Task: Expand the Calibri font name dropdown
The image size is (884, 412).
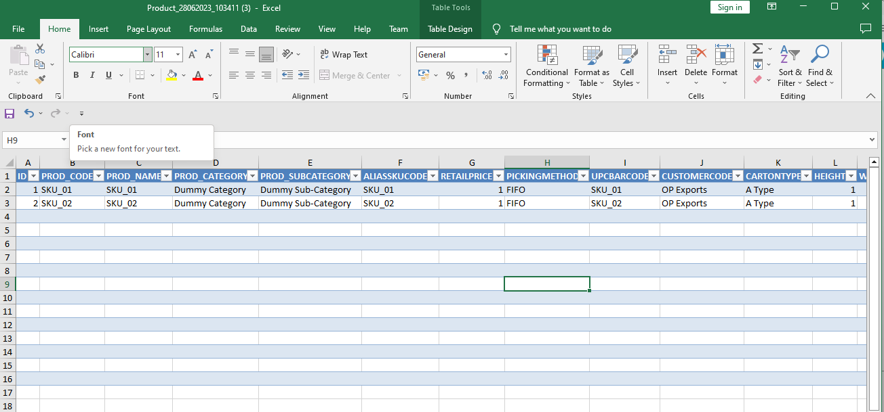Action: tap(147, 55)
